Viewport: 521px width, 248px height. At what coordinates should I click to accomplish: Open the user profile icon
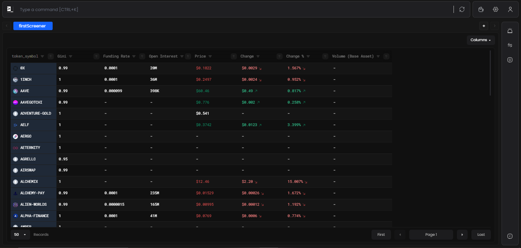tap(510, 9)
